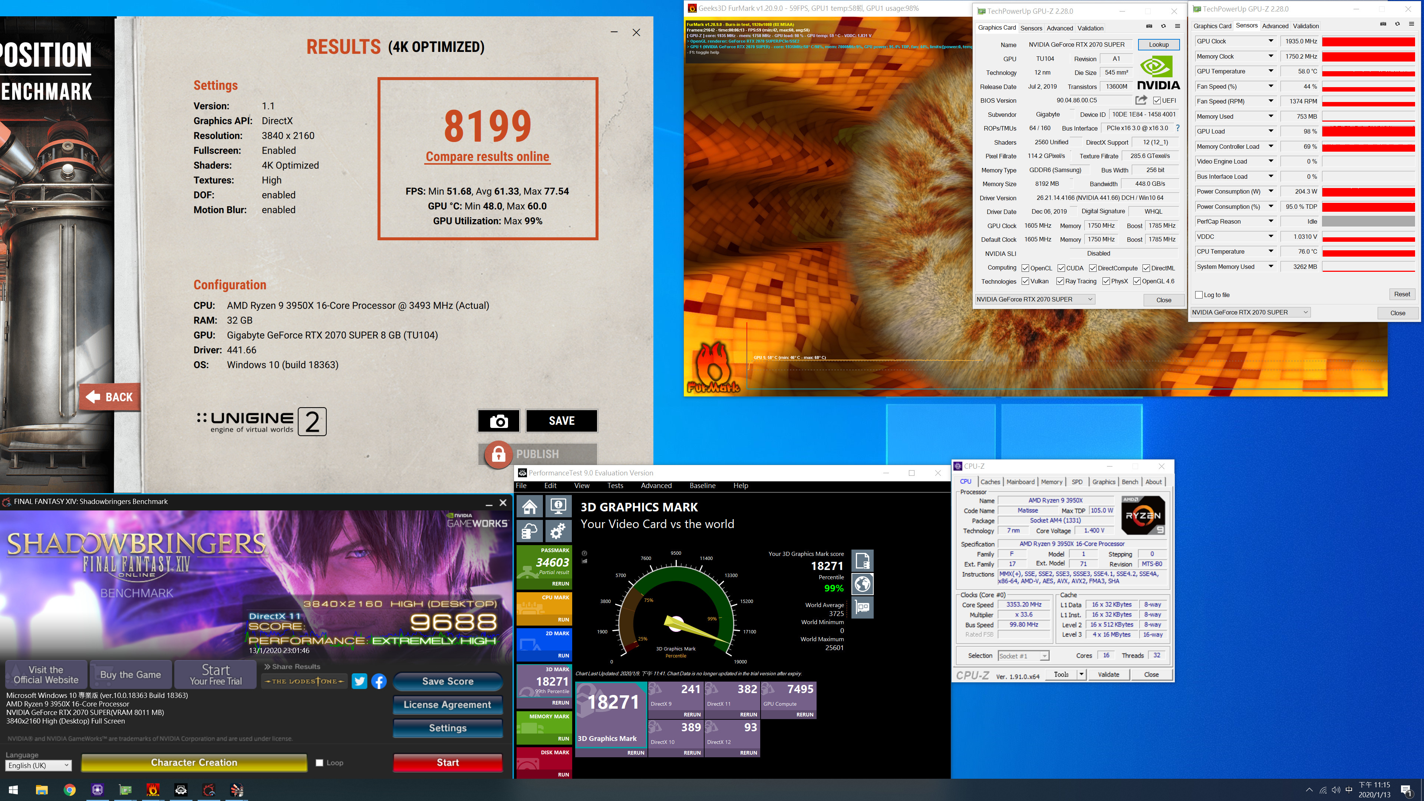Click Facebook share icon in Shadowbringers benchmark
Image resolution: width=1424 pixels, height=801 pixels.
pos(379,681)
